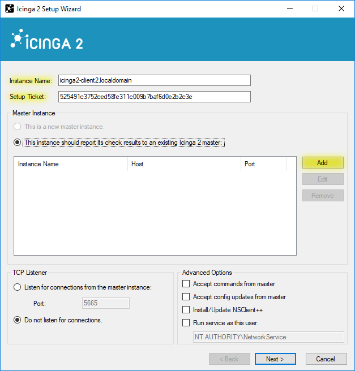Select 'Do not listen for connections' option
The image size is (355, 371).
pyautogui.click(x=18, y=320)
